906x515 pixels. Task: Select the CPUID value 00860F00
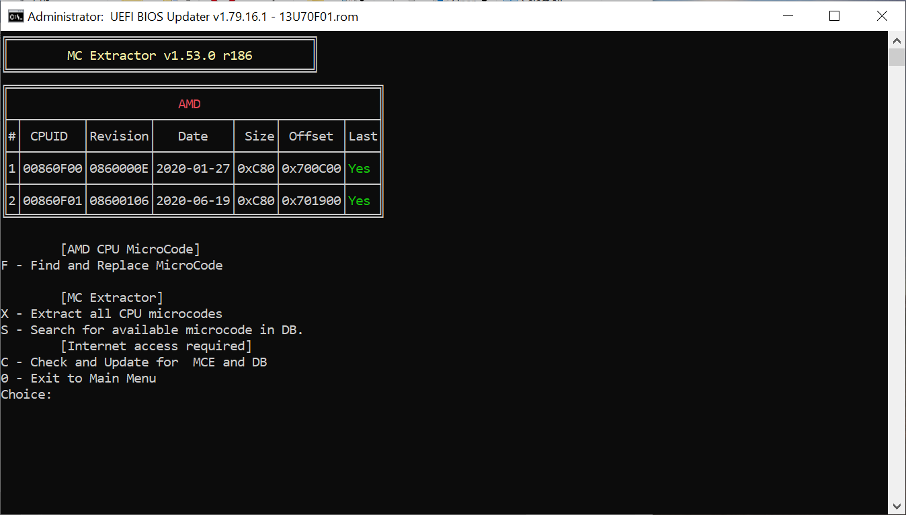click(52, 169)
